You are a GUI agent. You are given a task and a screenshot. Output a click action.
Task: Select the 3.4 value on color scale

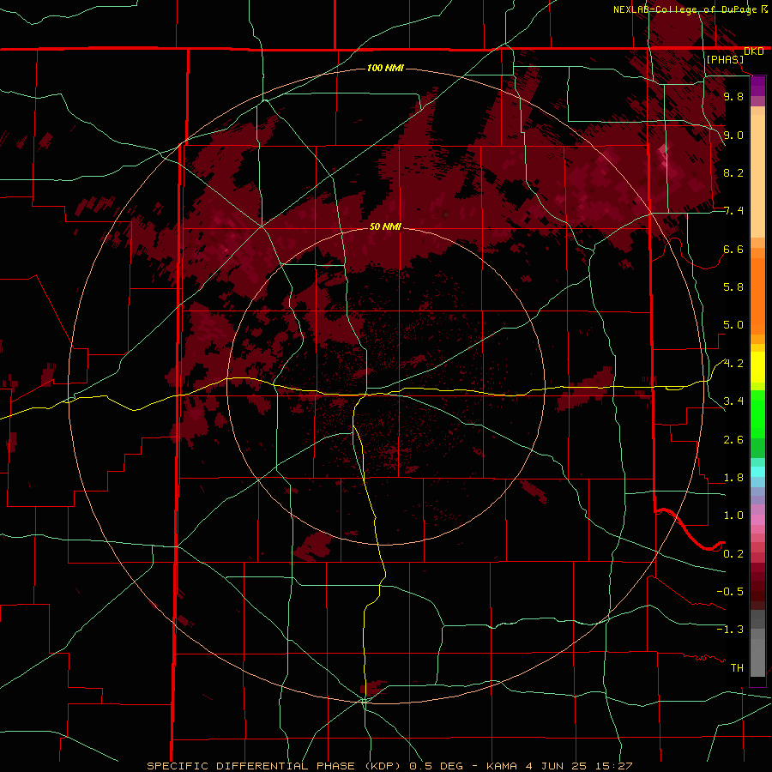pyautogui.click(x=733, y=401)
